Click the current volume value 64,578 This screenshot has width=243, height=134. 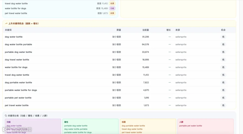(x=145, y=44)
